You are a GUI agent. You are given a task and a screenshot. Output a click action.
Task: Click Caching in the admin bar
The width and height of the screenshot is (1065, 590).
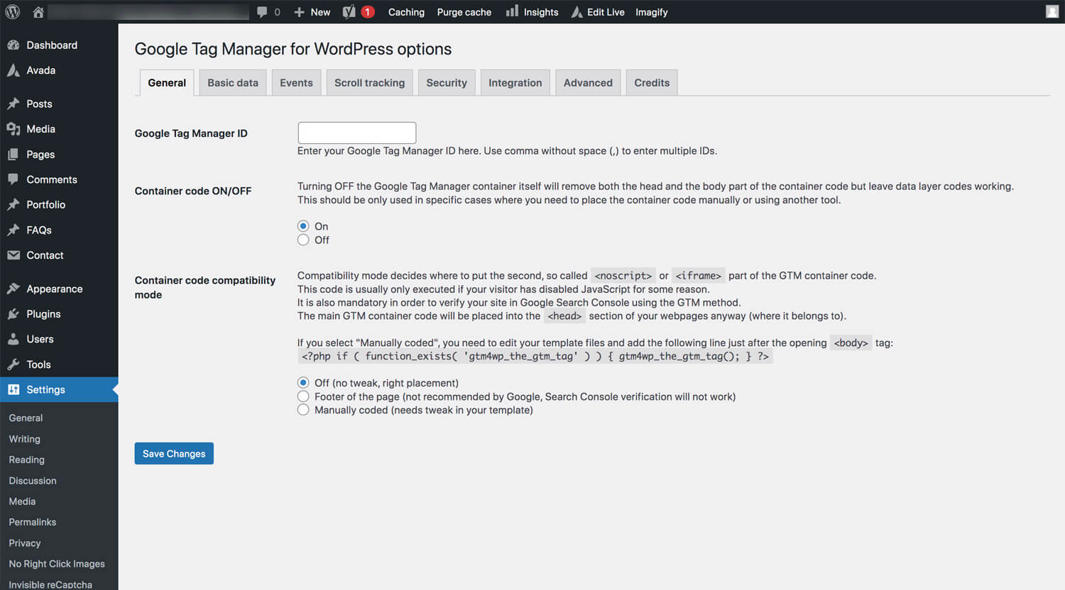tap(406, 12)
